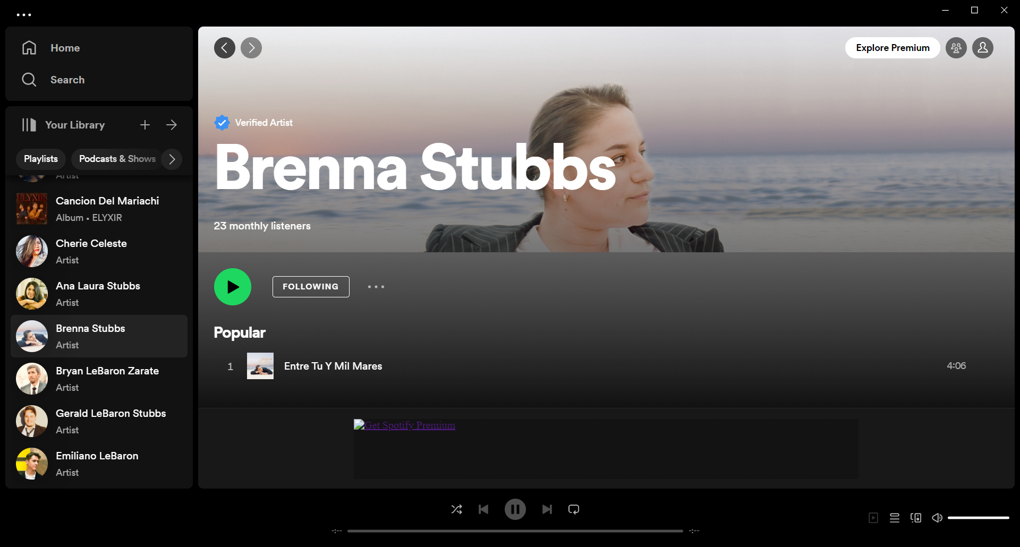
Task: Mute the volume speaker icon
Action: [937, 518]
